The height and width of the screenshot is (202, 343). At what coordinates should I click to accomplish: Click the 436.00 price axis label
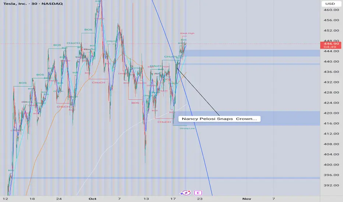[x=331, y=72]
